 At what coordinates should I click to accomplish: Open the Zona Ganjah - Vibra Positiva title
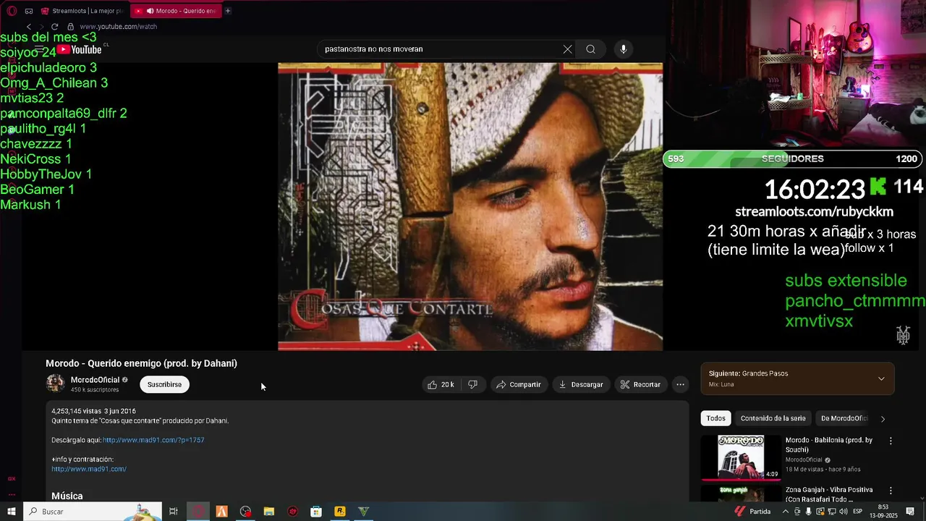coord(829,494)
